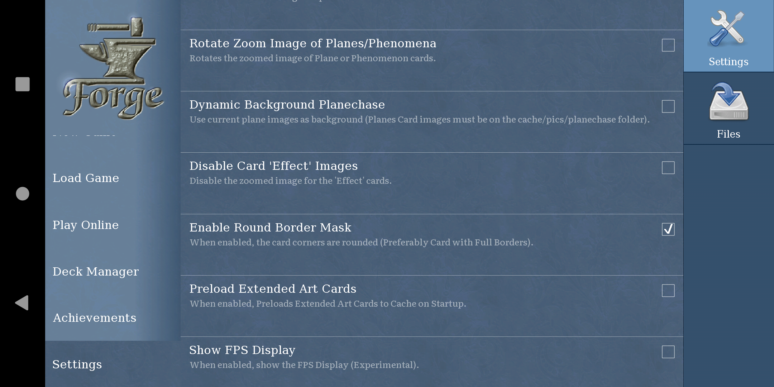Enable Preload Extended Art Cards checkbox
This screenshot has height=387, width=774.
pyautogui.click(x=668, y=291)
